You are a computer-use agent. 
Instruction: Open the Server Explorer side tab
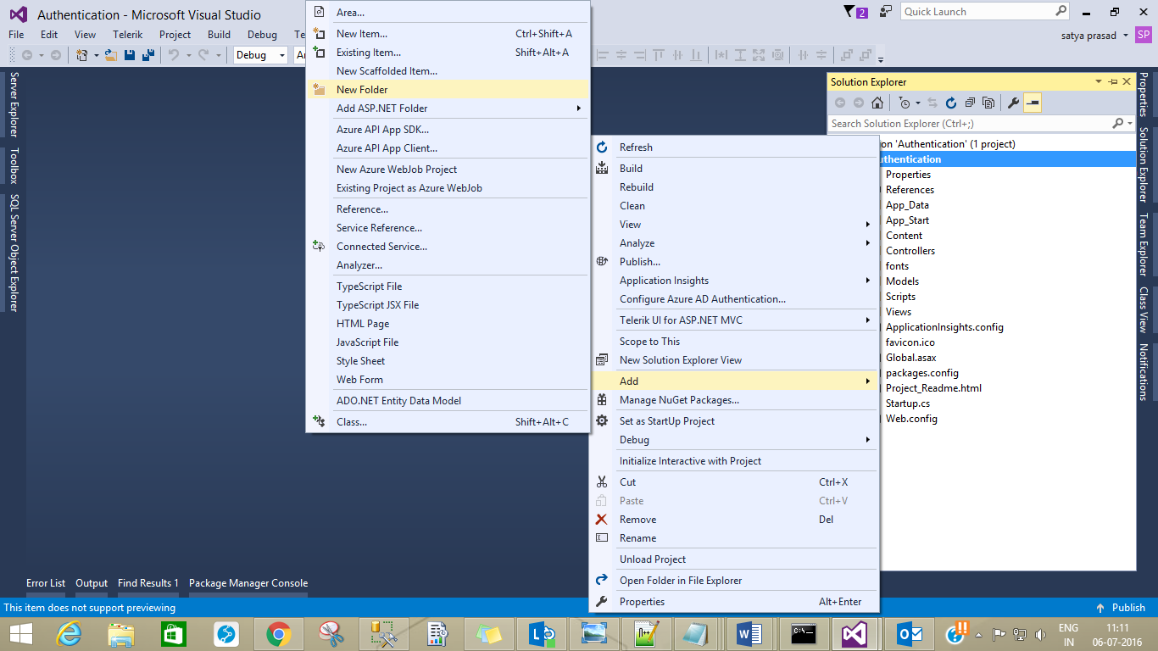[14, 104]
